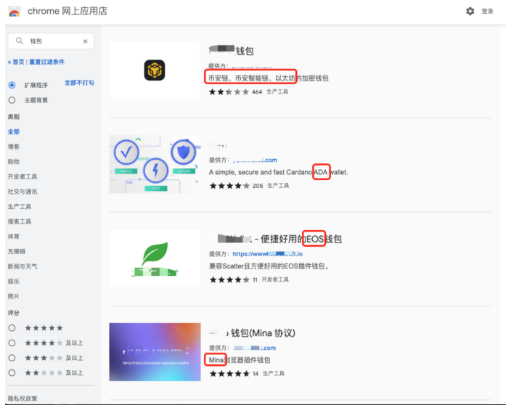The width and height of the screenshot is (511, 405).
Task: Select the 博客 category
Action: pos(14,147)
